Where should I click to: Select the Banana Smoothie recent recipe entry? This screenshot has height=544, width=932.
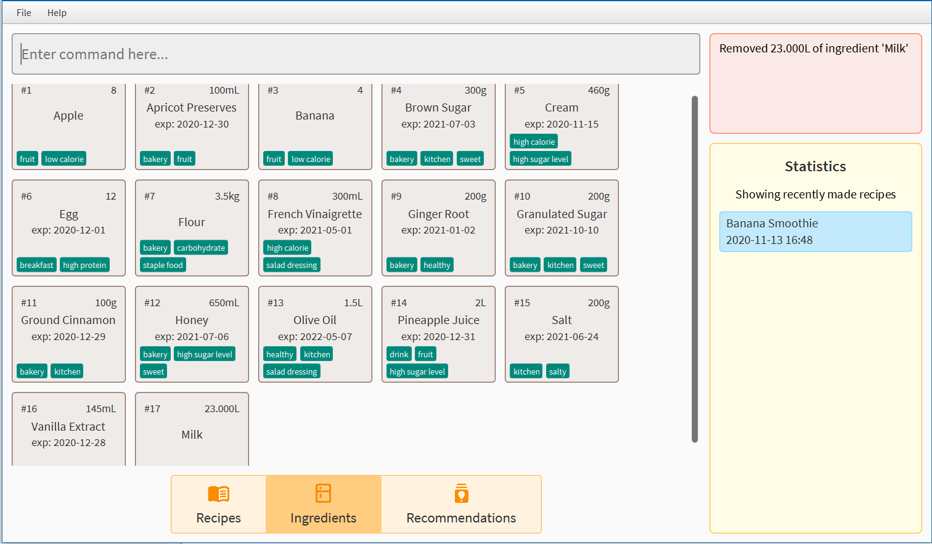coord(815,232)
